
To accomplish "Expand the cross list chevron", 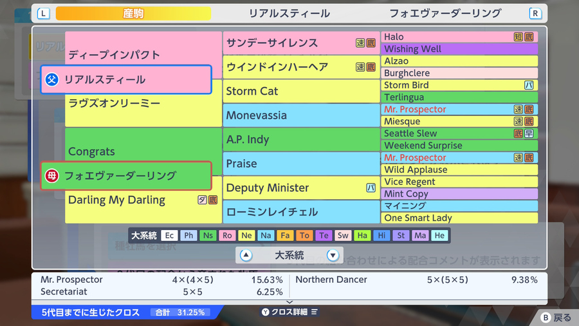I will [289, 302].
